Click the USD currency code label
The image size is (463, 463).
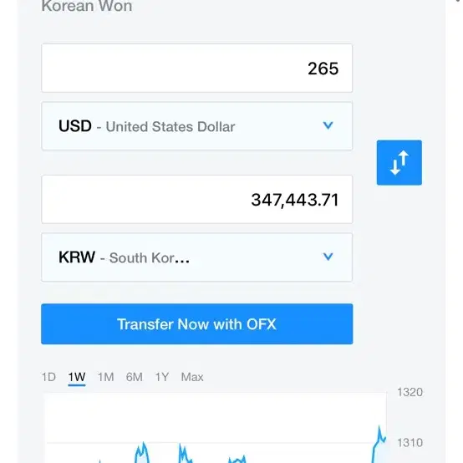75,126
